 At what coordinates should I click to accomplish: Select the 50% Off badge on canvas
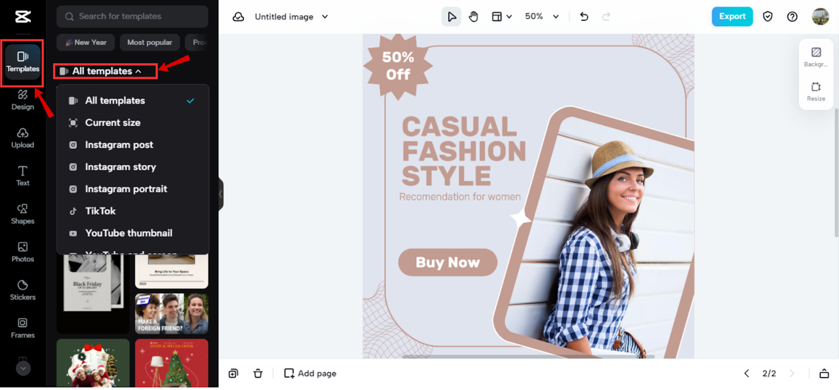(x=399, y=66)
